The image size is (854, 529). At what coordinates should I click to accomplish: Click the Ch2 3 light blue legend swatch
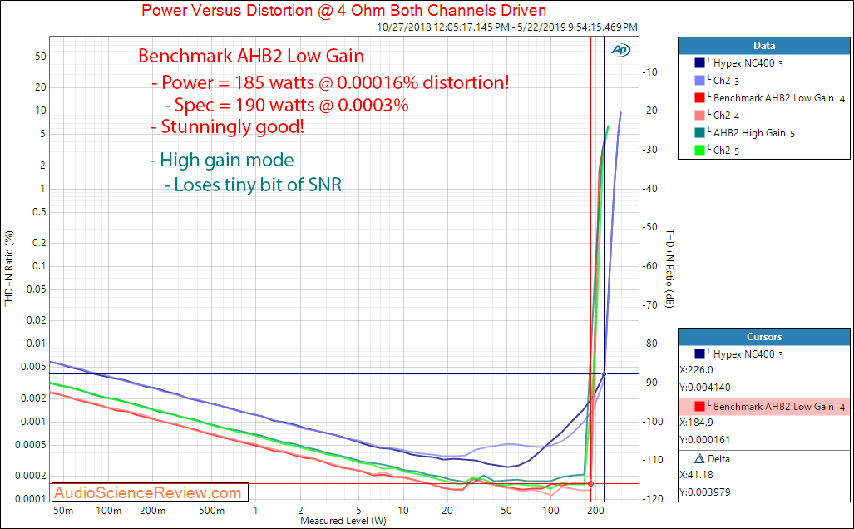click(700, 80)
